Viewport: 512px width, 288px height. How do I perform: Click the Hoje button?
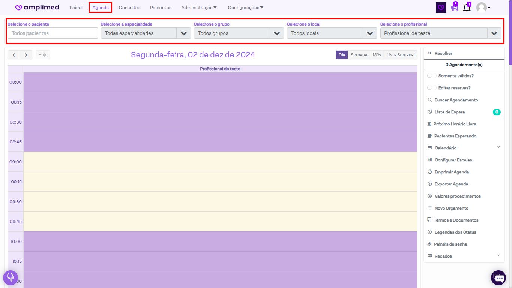[x=43, y=55]
